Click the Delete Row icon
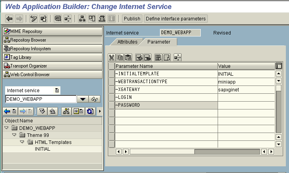 [x=147, y=57]
